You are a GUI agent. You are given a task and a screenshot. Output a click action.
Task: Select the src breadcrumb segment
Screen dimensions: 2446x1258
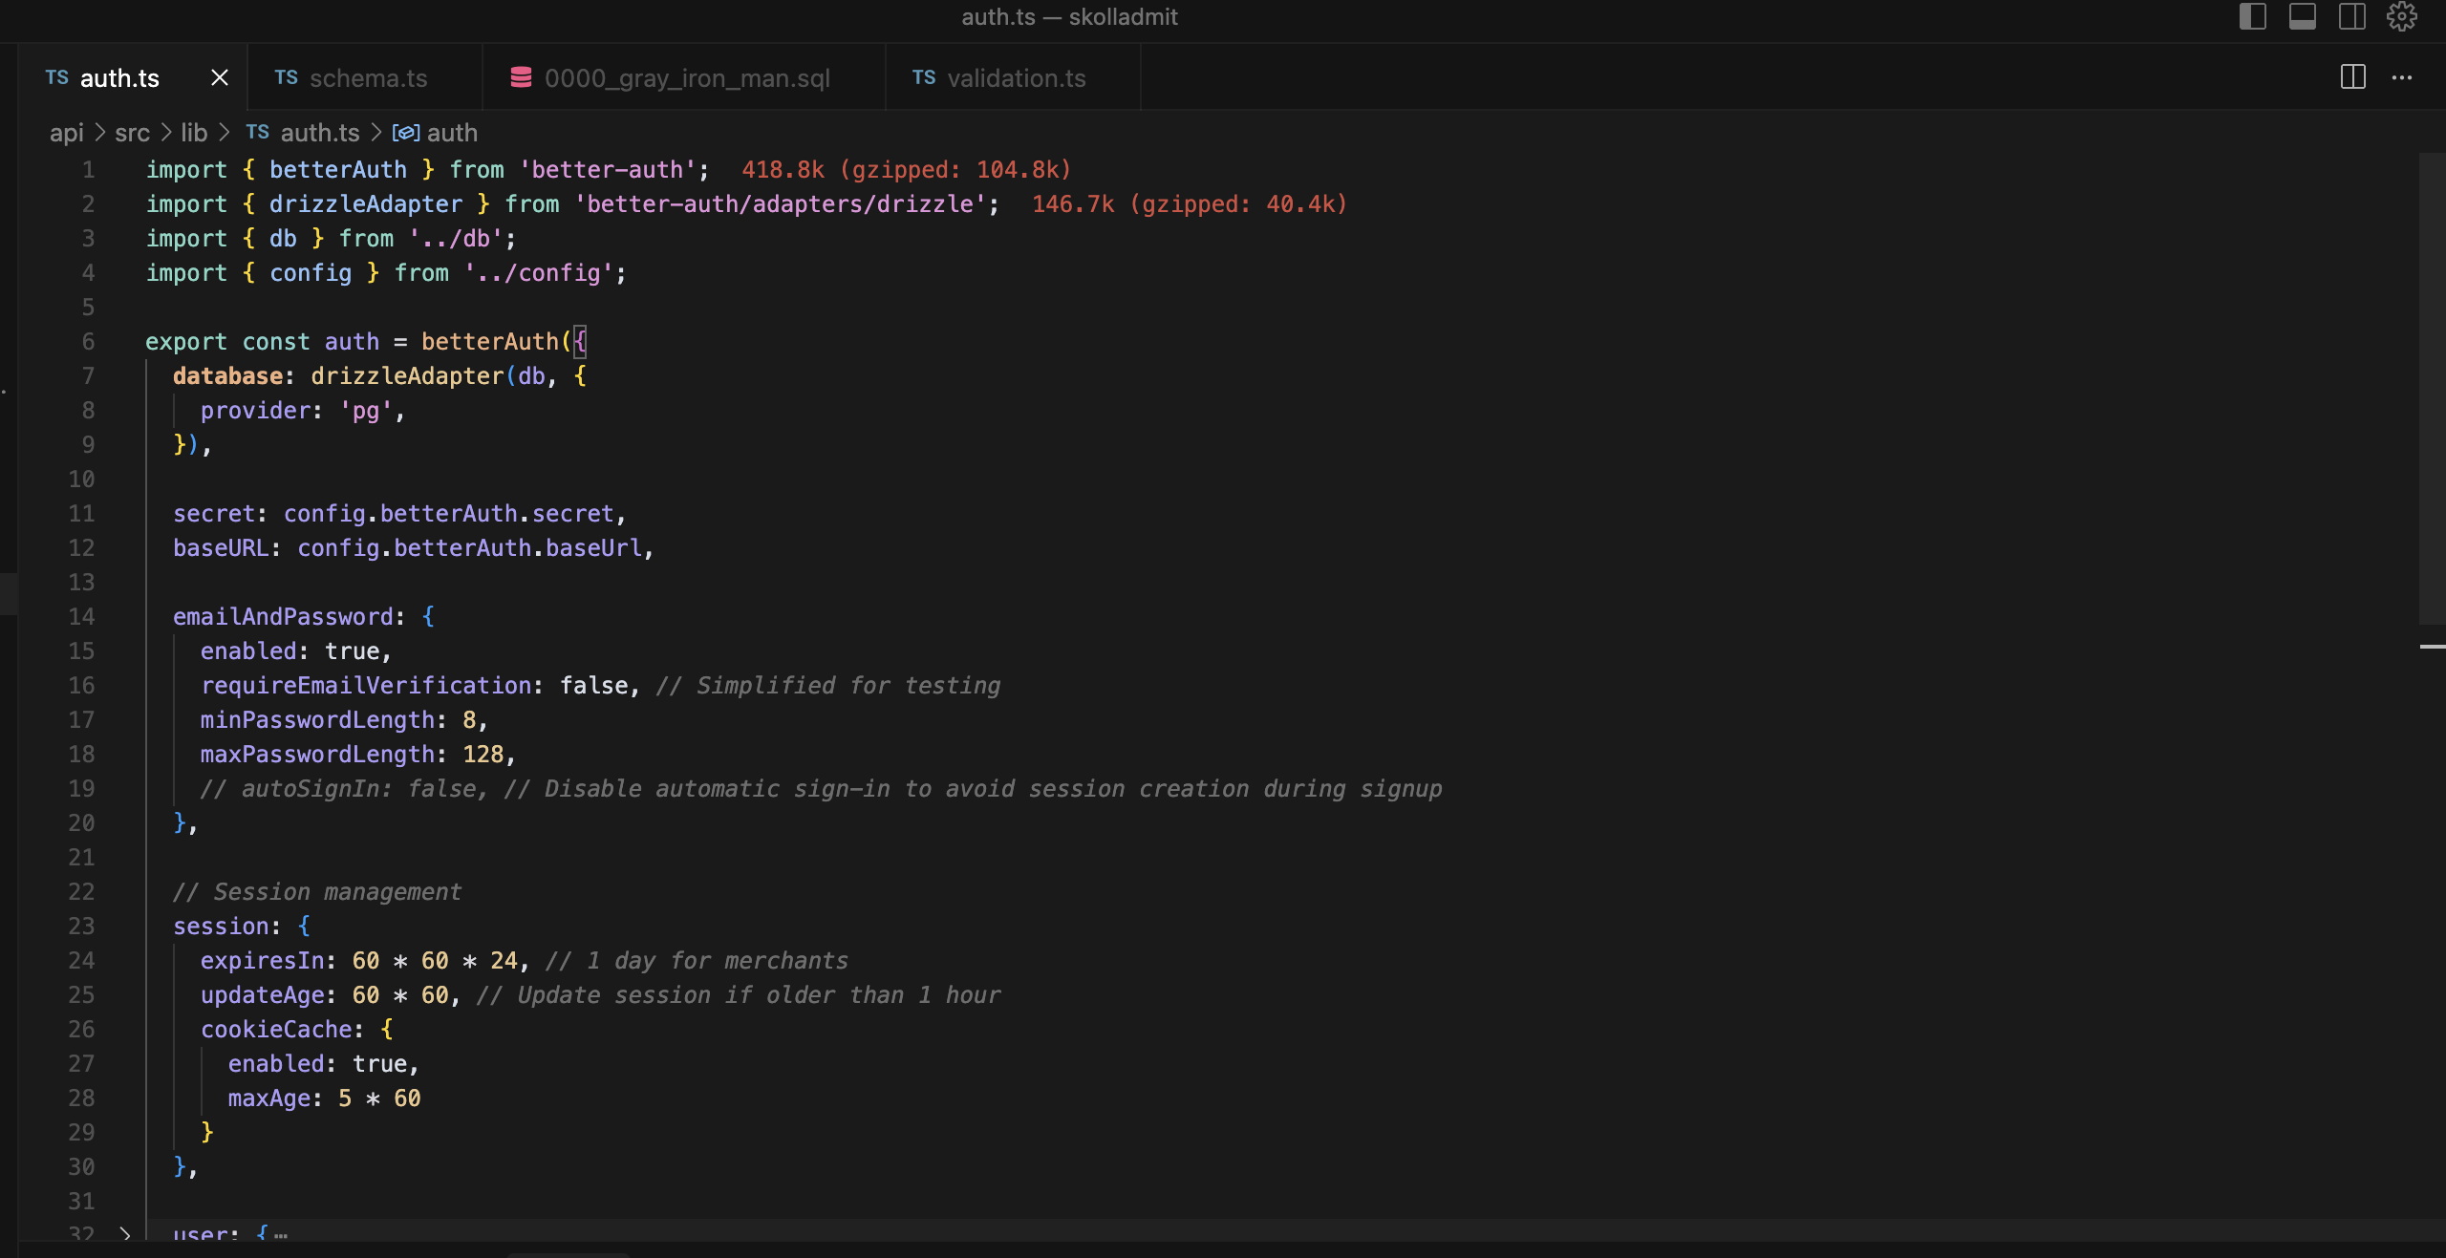(132, 133)
